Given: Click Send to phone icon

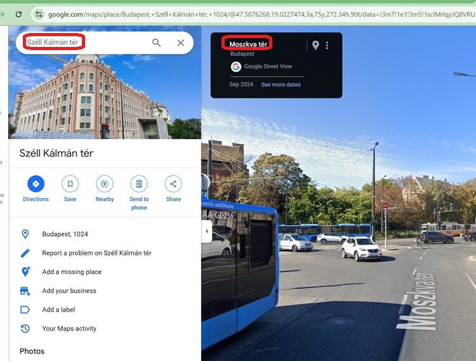Looking at the screenshot, I should coord(139,184).
